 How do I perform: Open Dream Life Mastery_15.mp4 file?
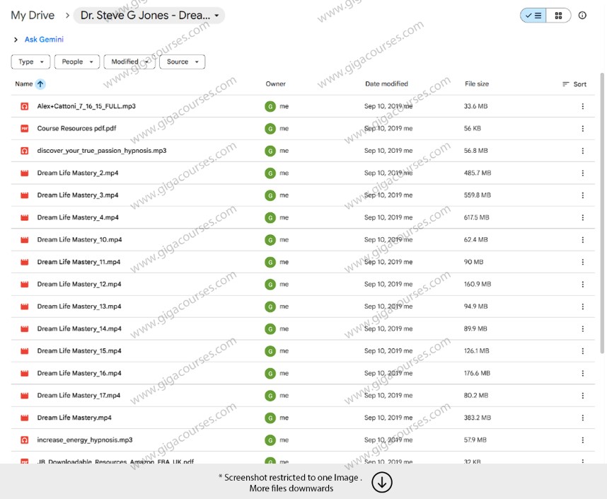click(x=79, y=351)
